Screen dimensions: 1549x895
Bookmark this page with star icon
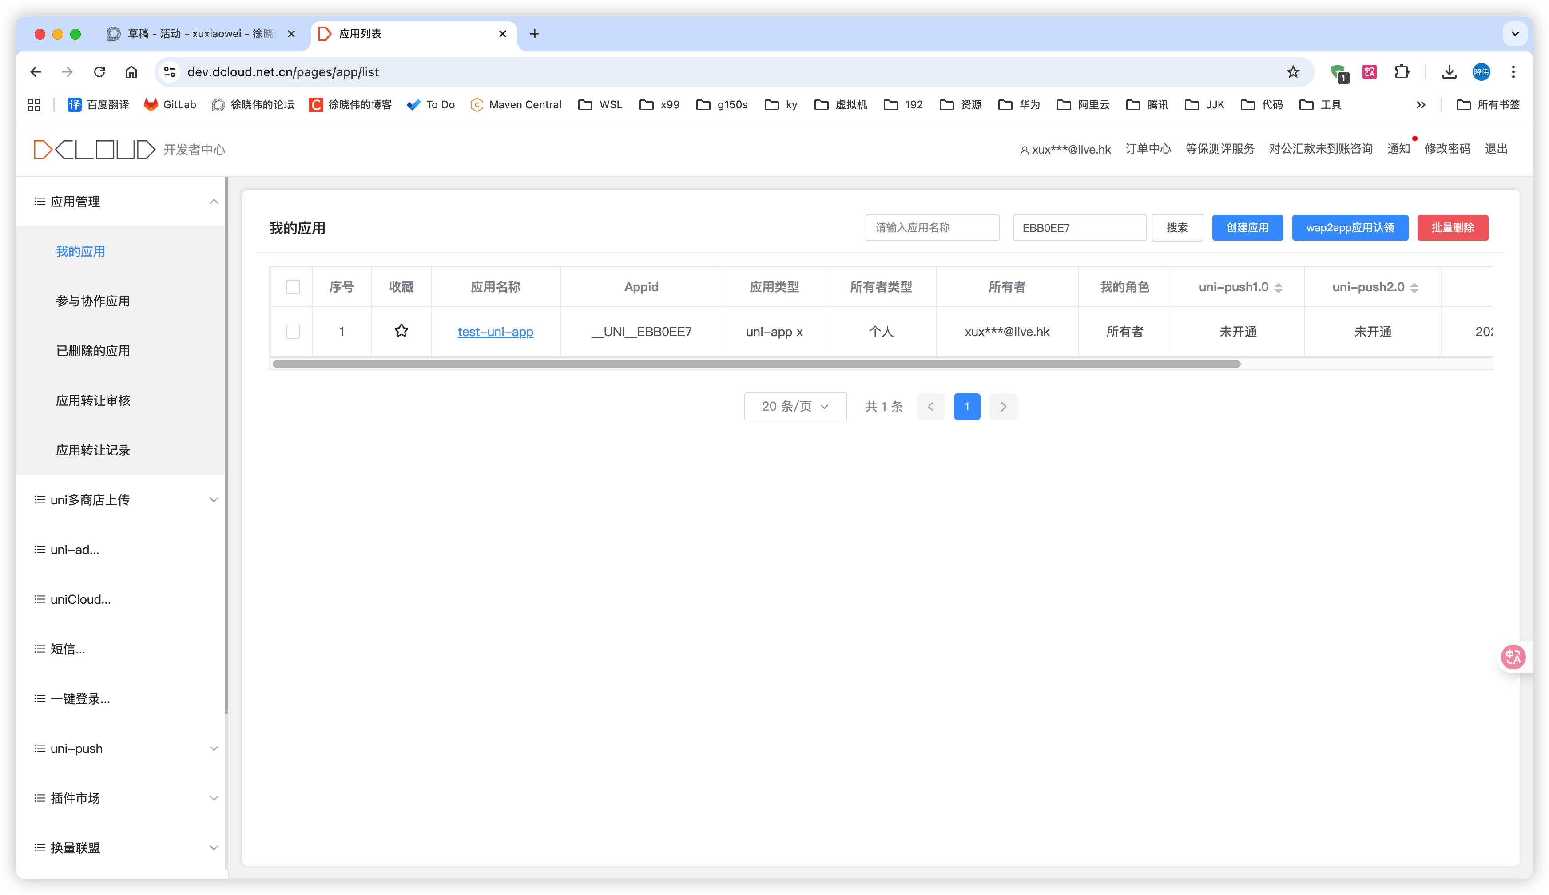1293,72
